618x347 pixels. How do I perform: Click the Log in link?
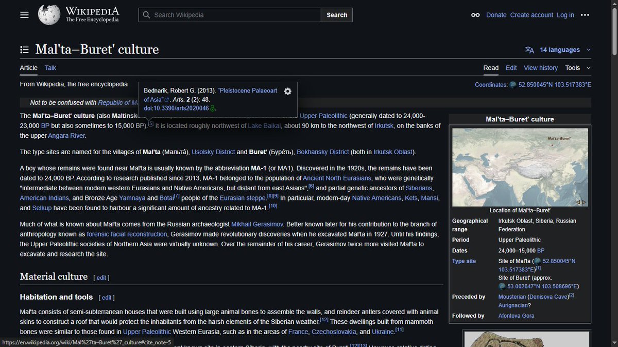565,15
